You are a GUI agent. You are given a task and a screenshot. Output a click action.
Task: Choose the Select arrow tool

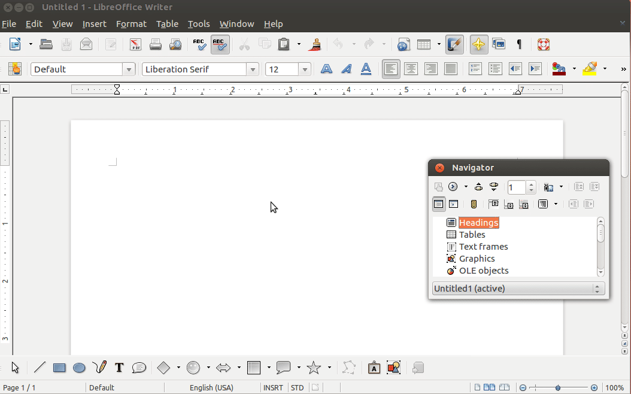pyautogui.click(x=16, y=368)
